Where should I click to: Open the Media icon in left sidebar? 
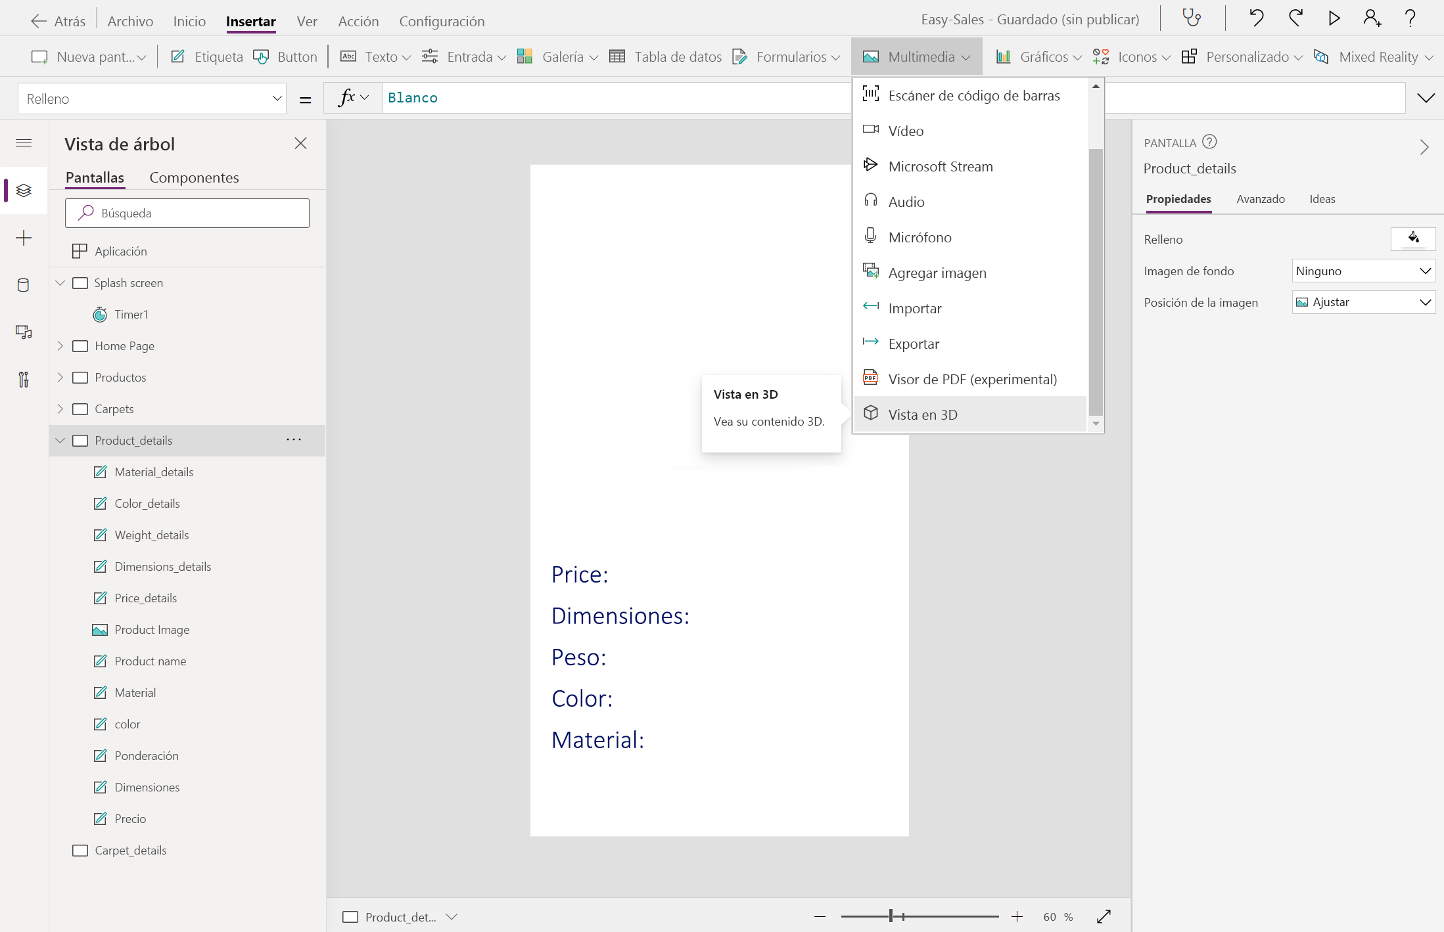(x=24, y=332)
